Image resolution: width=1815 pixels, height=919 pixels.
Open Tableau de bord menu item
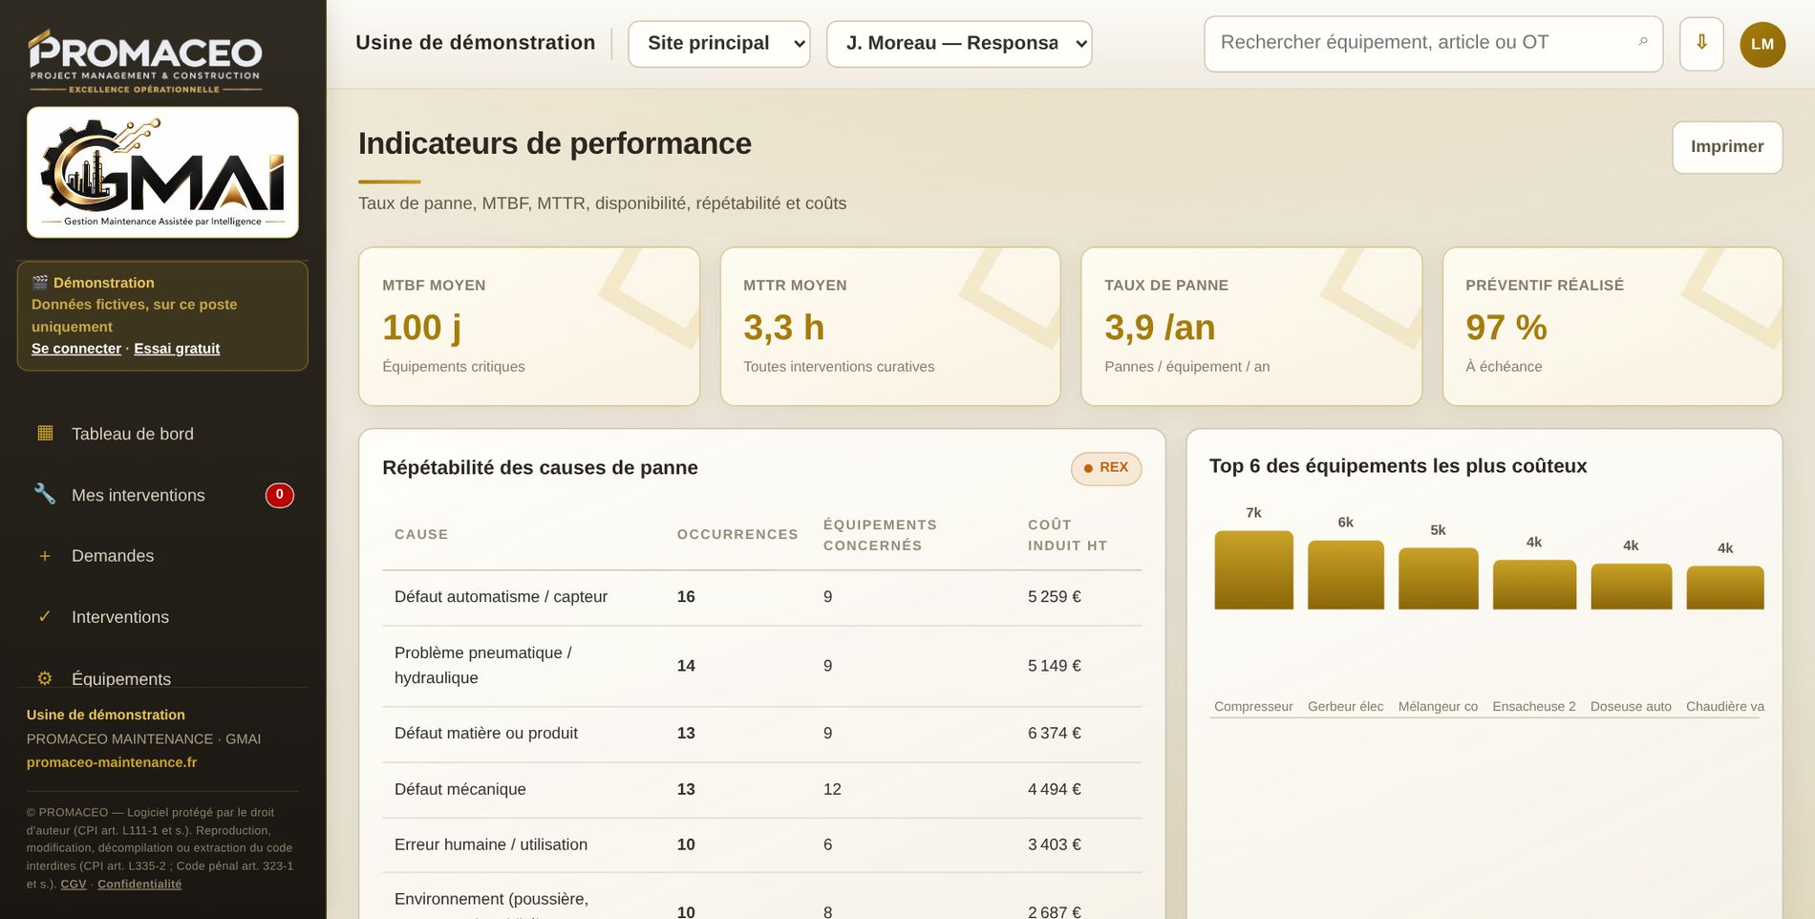point(162,434)
